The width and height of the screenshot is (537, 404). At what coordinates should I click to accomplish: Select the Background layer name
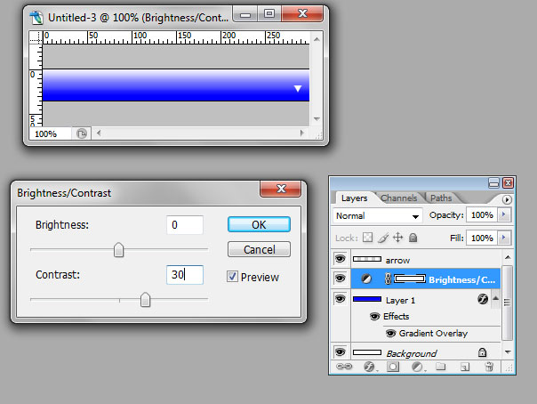(x=412, y=353)
